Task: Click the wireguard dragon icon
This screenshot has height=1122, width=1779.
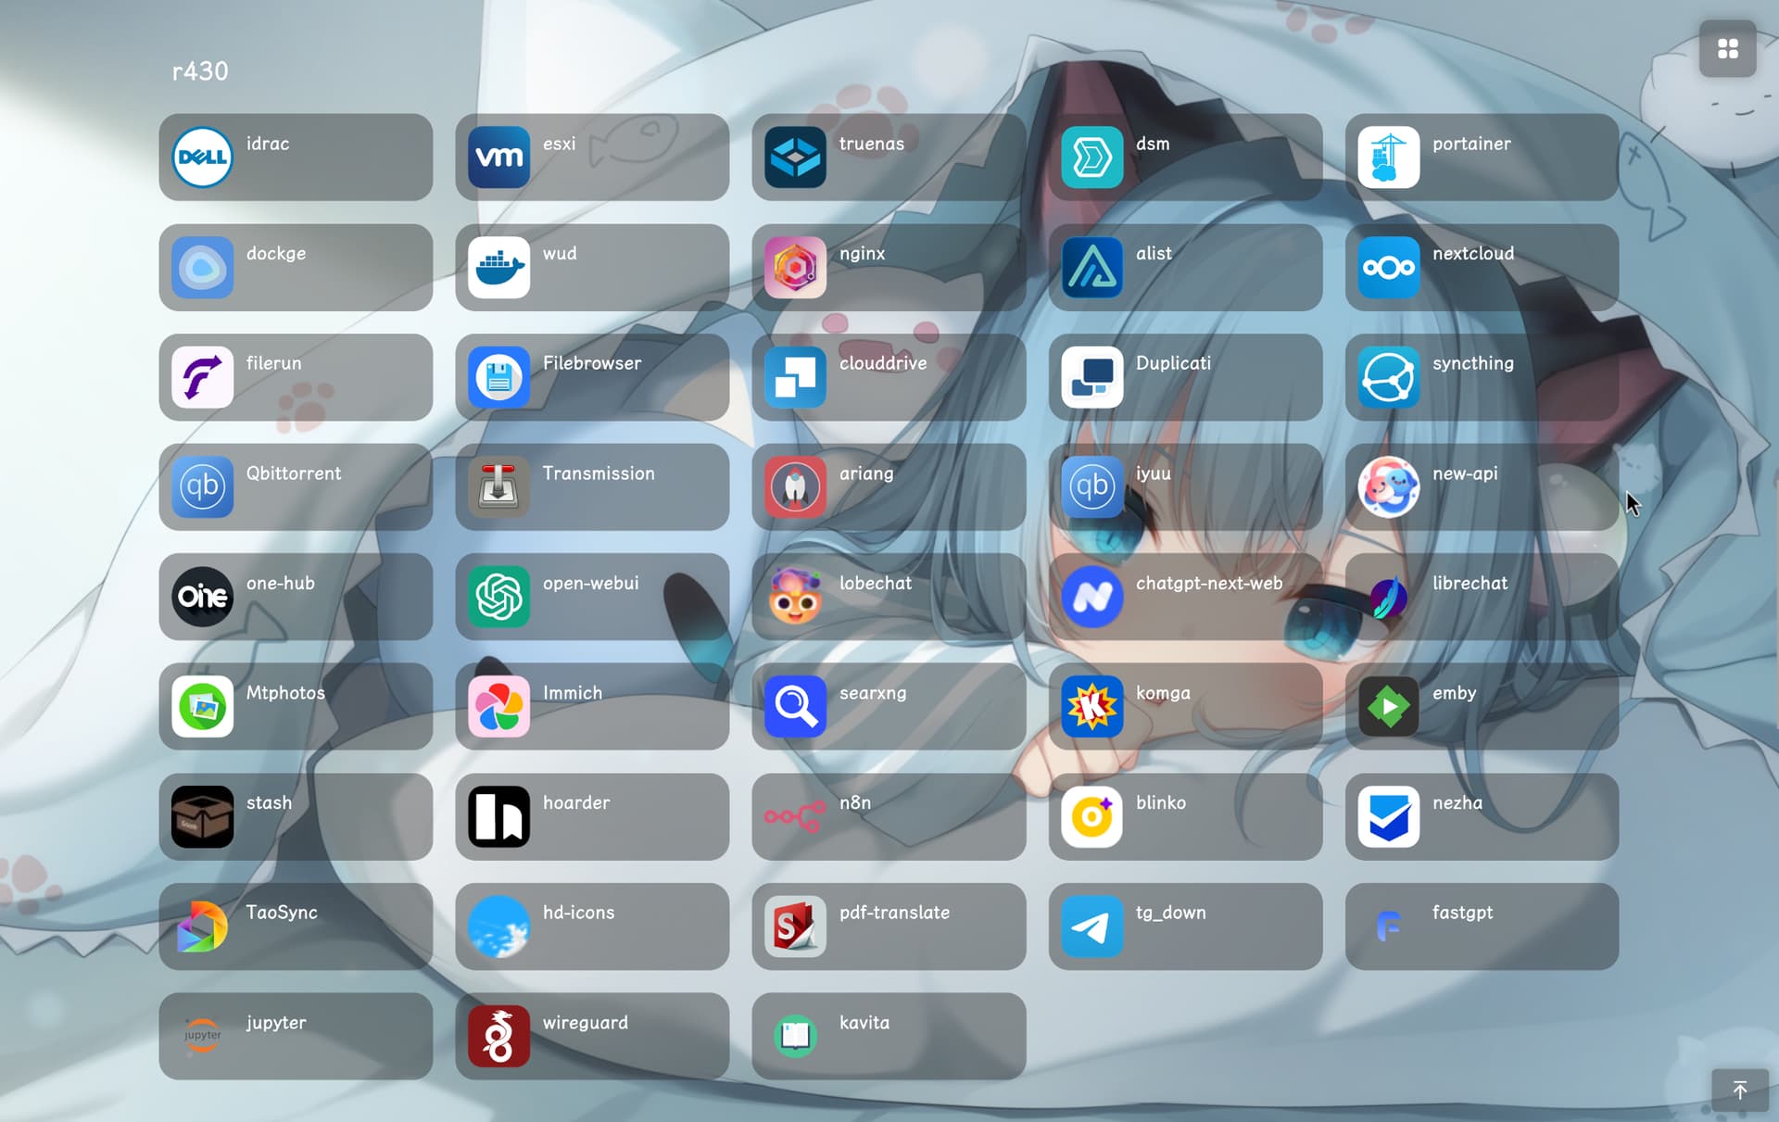Action: point(498,1037)
